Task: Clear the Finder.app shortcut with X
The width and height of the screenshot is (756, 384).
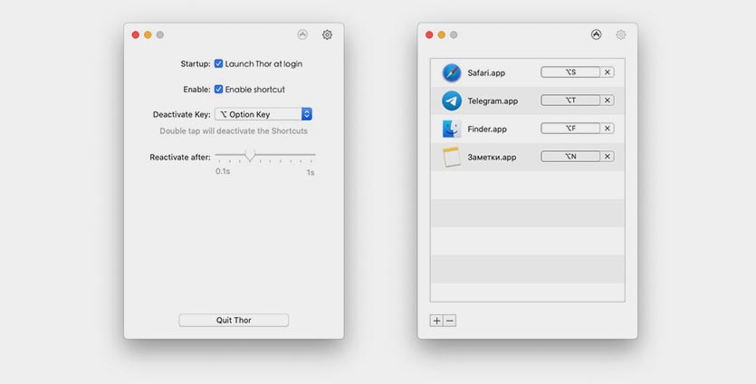Action: 607,129
